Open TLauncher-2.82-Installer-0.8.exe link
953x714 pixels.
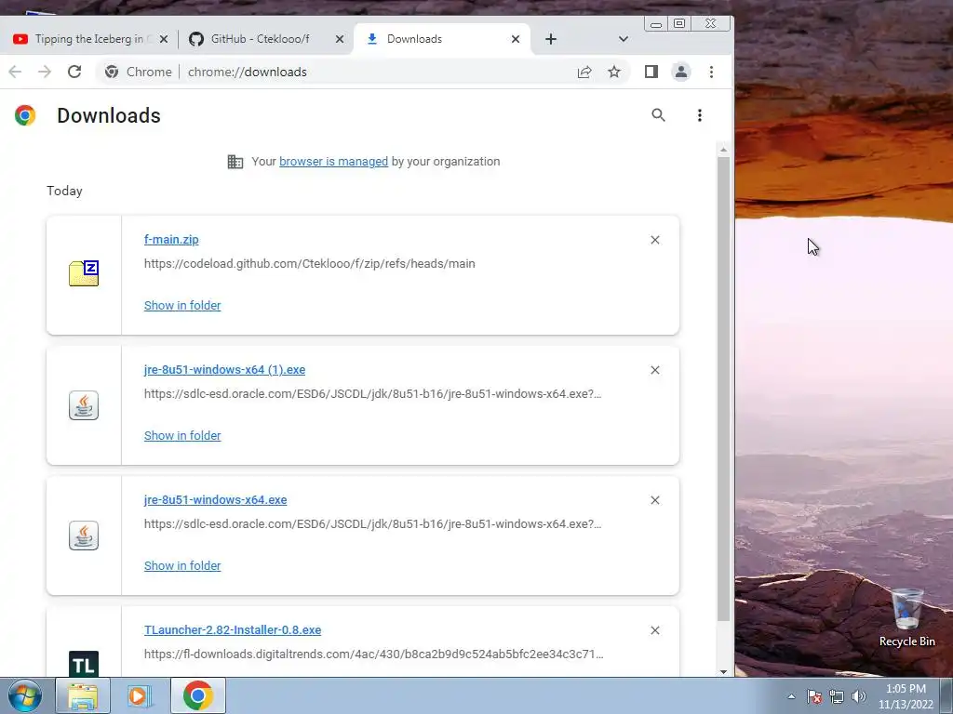[233, 629]
